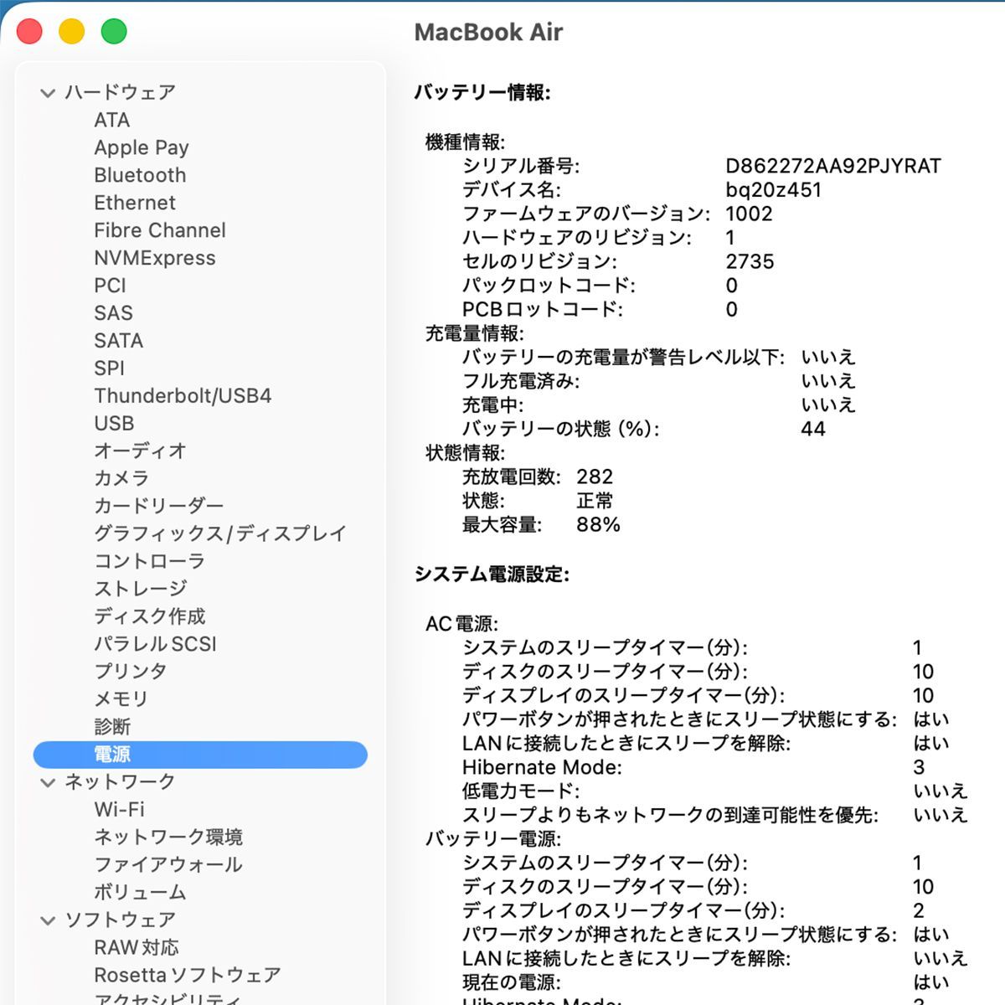Select Wi-Fi under ネットワーク
Screen dimensions: 1005x1005
[119, 810]
